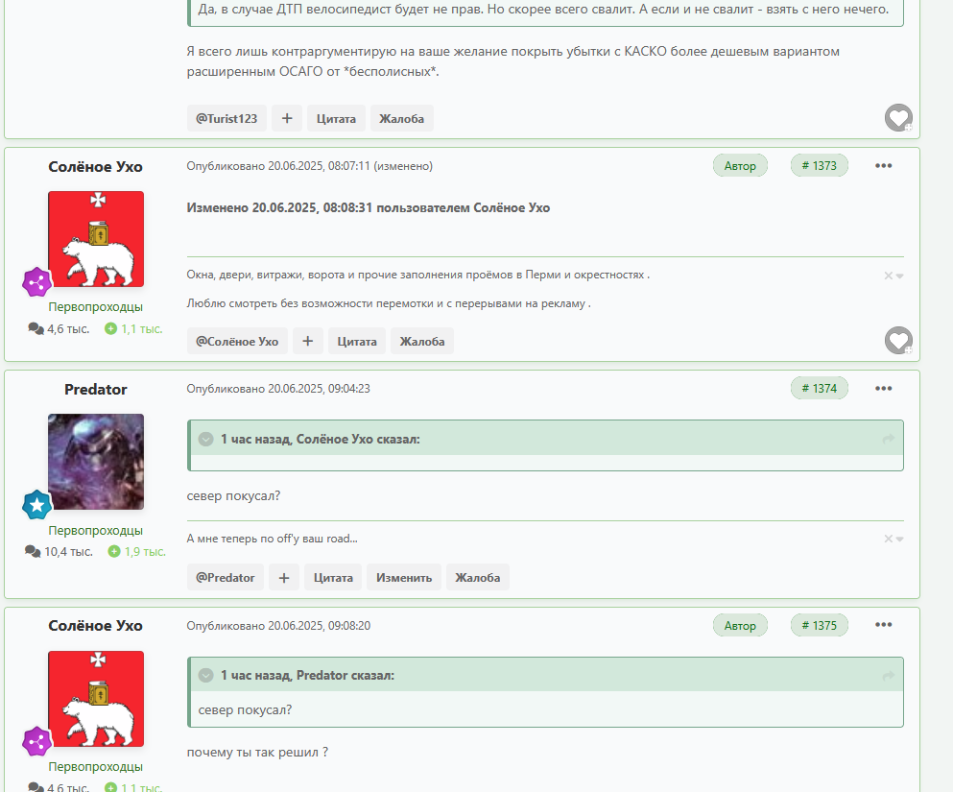
Task: Mention @Predator
Action: point(225,577)
